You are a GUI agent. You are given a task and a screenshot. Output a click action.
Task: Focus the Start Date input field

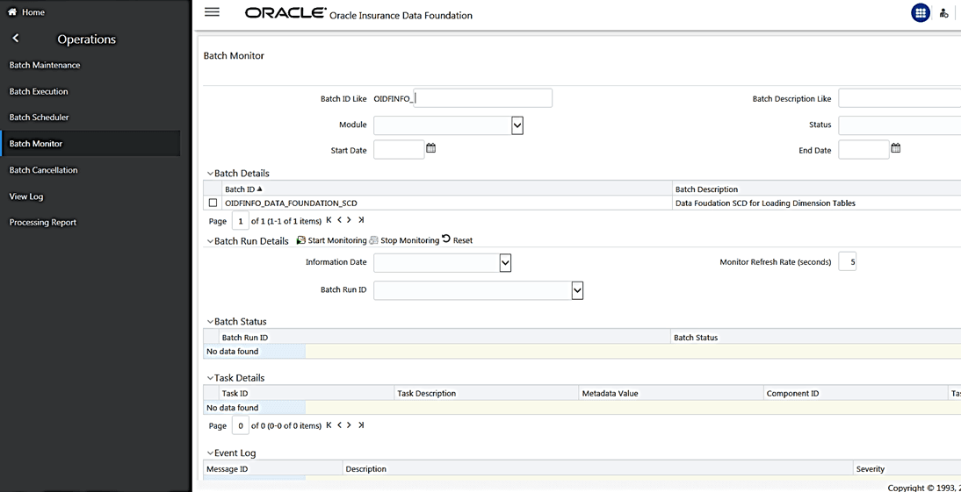(399, 149)
